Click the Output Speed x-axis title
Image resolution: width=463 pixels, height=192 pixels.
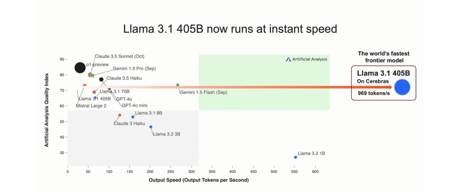click(198, 180)
